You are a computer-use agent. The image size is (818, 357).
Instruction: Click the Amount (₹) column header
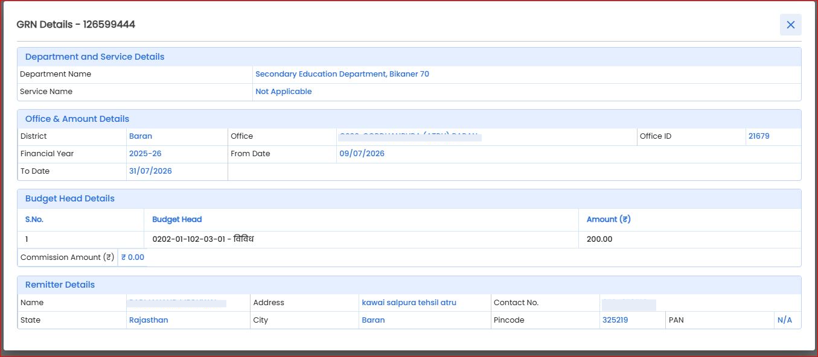point(609,220)
